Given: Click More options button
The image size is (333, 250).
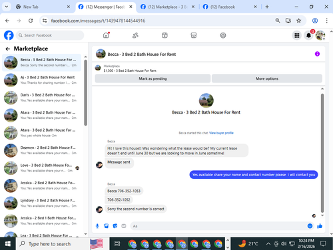Looking at the screenshot, I should pos(267,78).
